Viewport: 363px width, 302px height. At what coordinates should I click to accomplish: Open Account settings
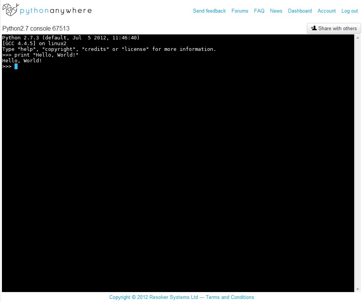[326, 11]
